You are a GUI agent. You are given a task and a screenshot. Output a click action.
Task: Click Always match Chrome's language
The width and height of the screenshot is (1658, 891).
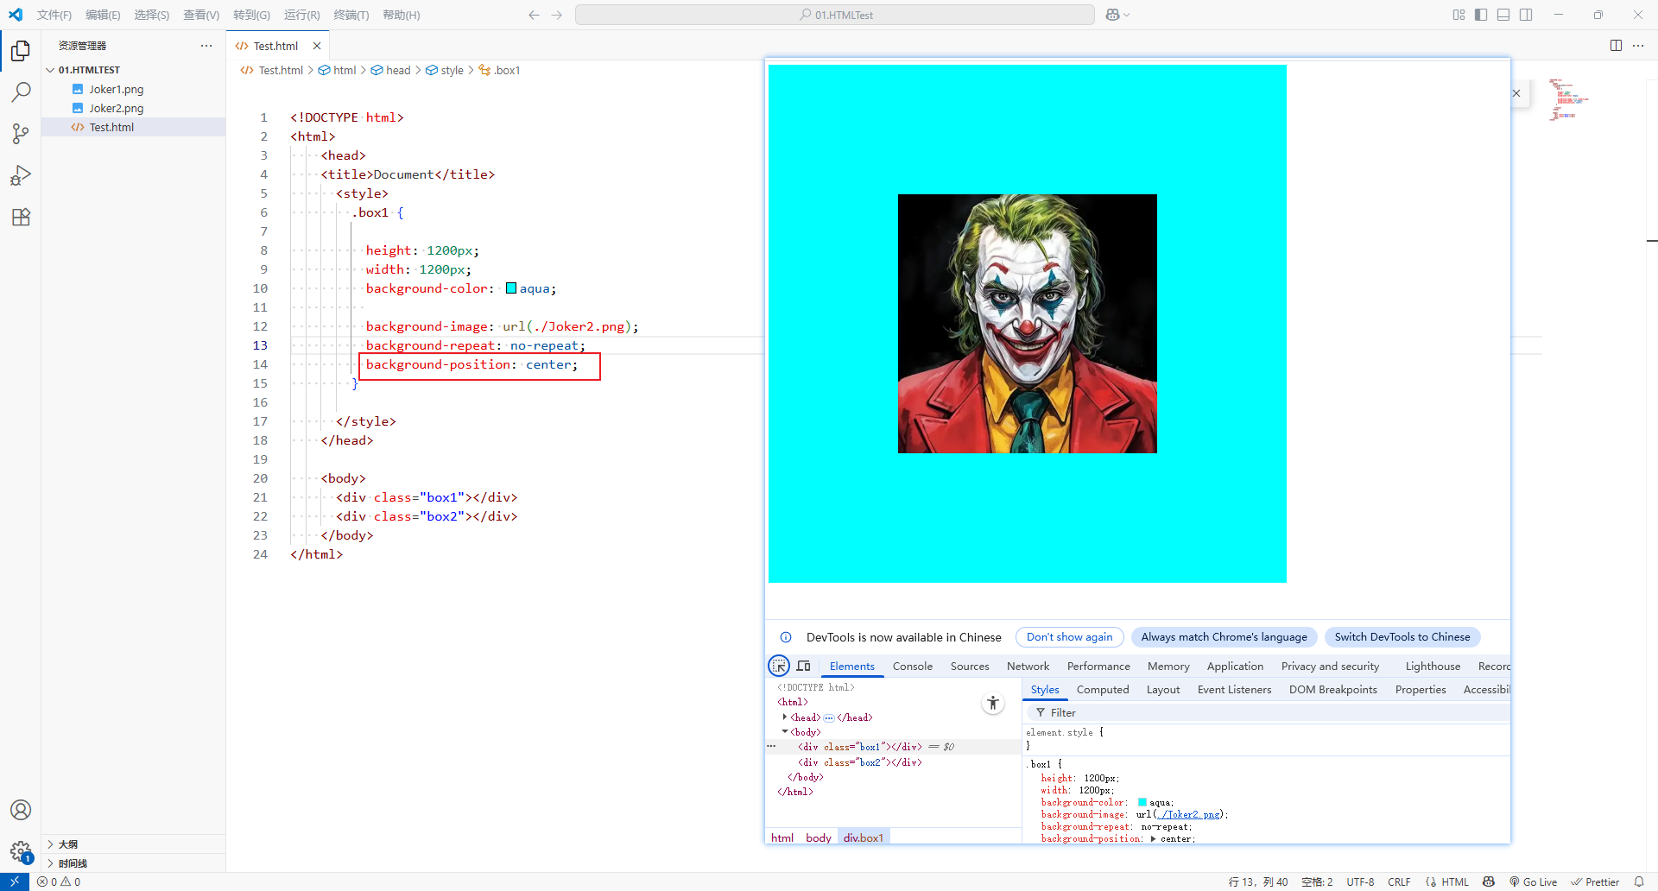(1224, 637)
